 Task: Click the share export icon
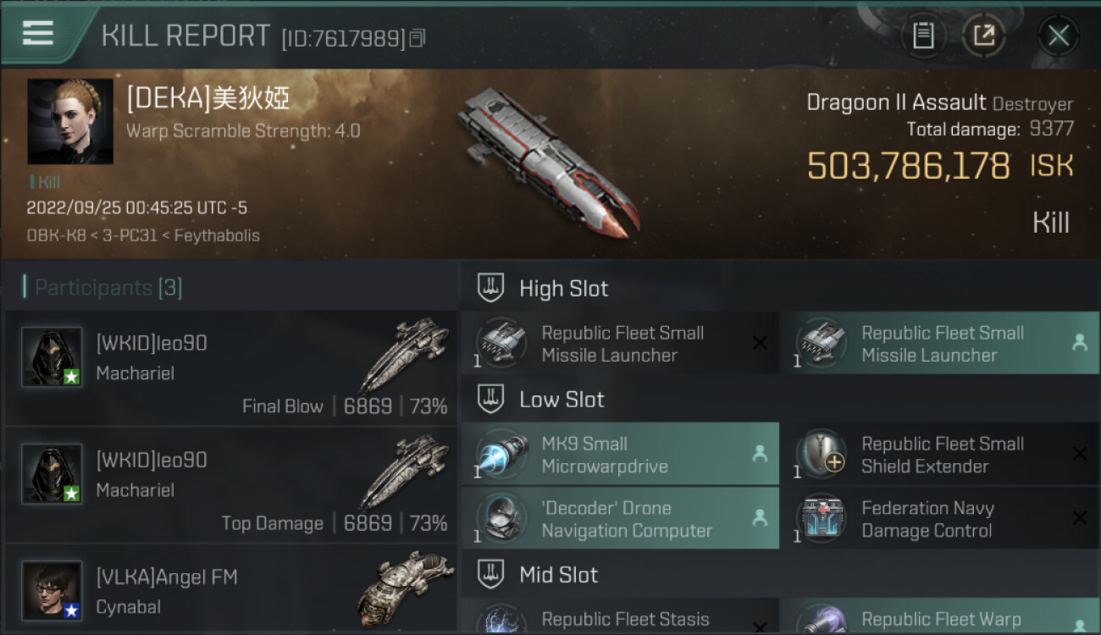983,36
